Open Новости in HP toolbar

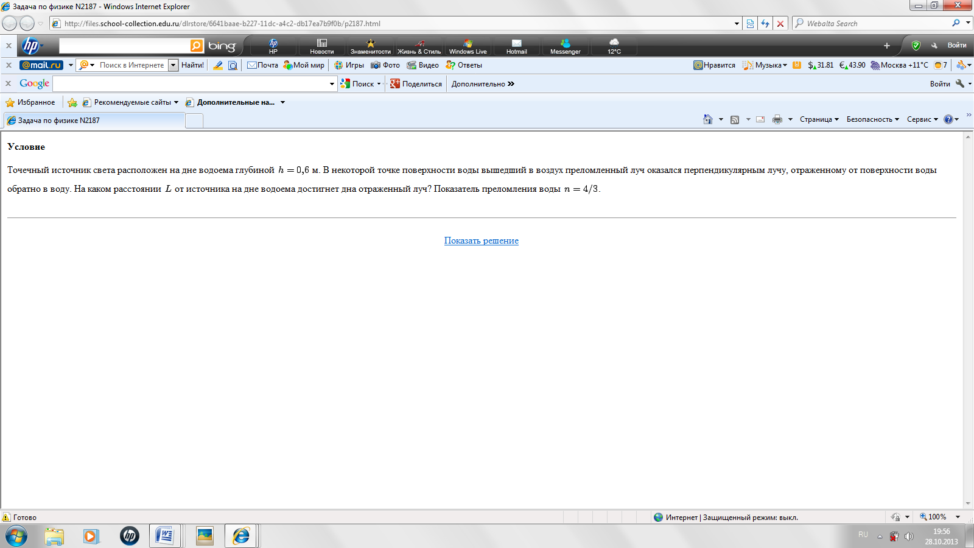322,46
